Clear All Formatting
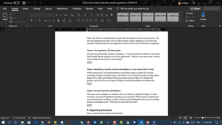 pos(72,15)
